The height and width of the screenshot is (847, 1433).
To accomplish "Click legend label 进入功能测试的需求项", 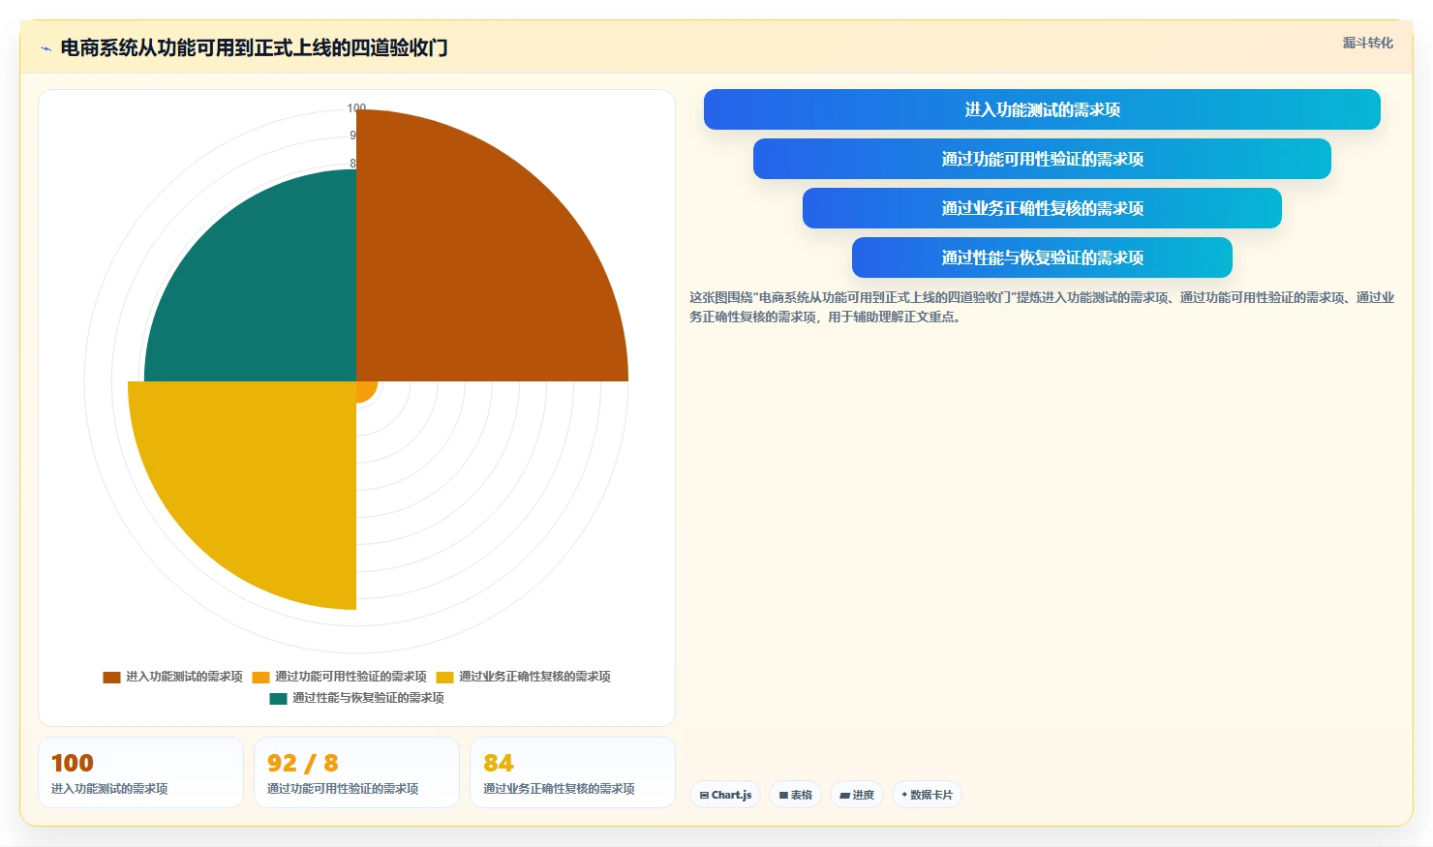I will click(x=184, y=677).
